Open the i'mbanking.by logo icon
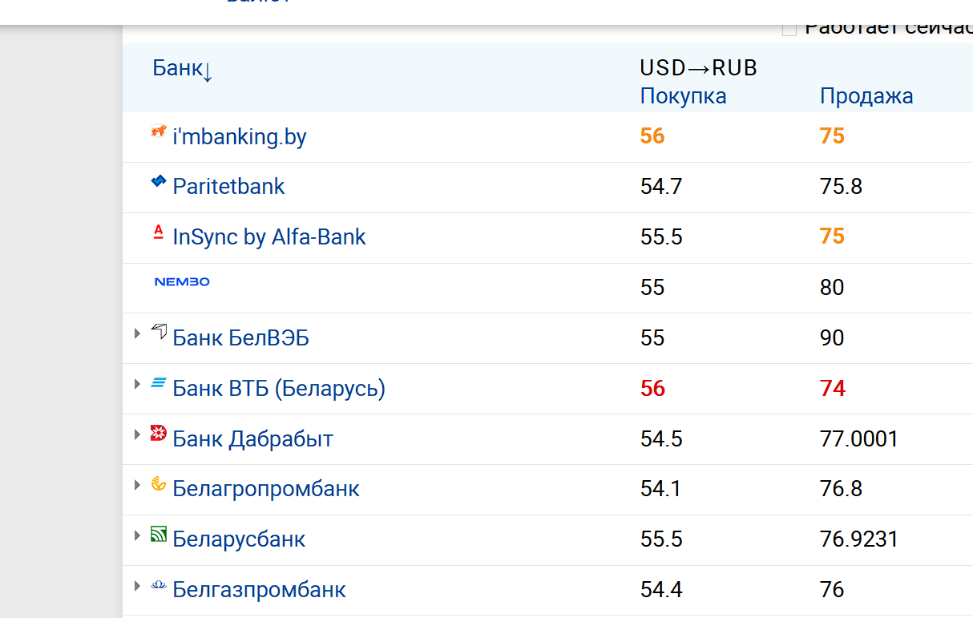 [x=159, y=131]
